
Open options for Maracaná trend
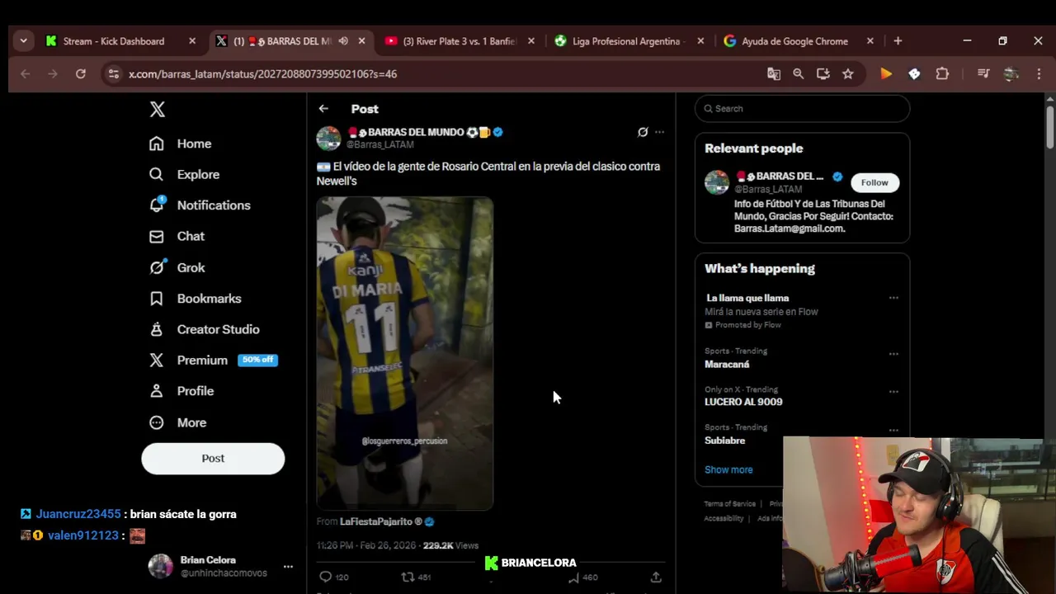pos(893,354)
